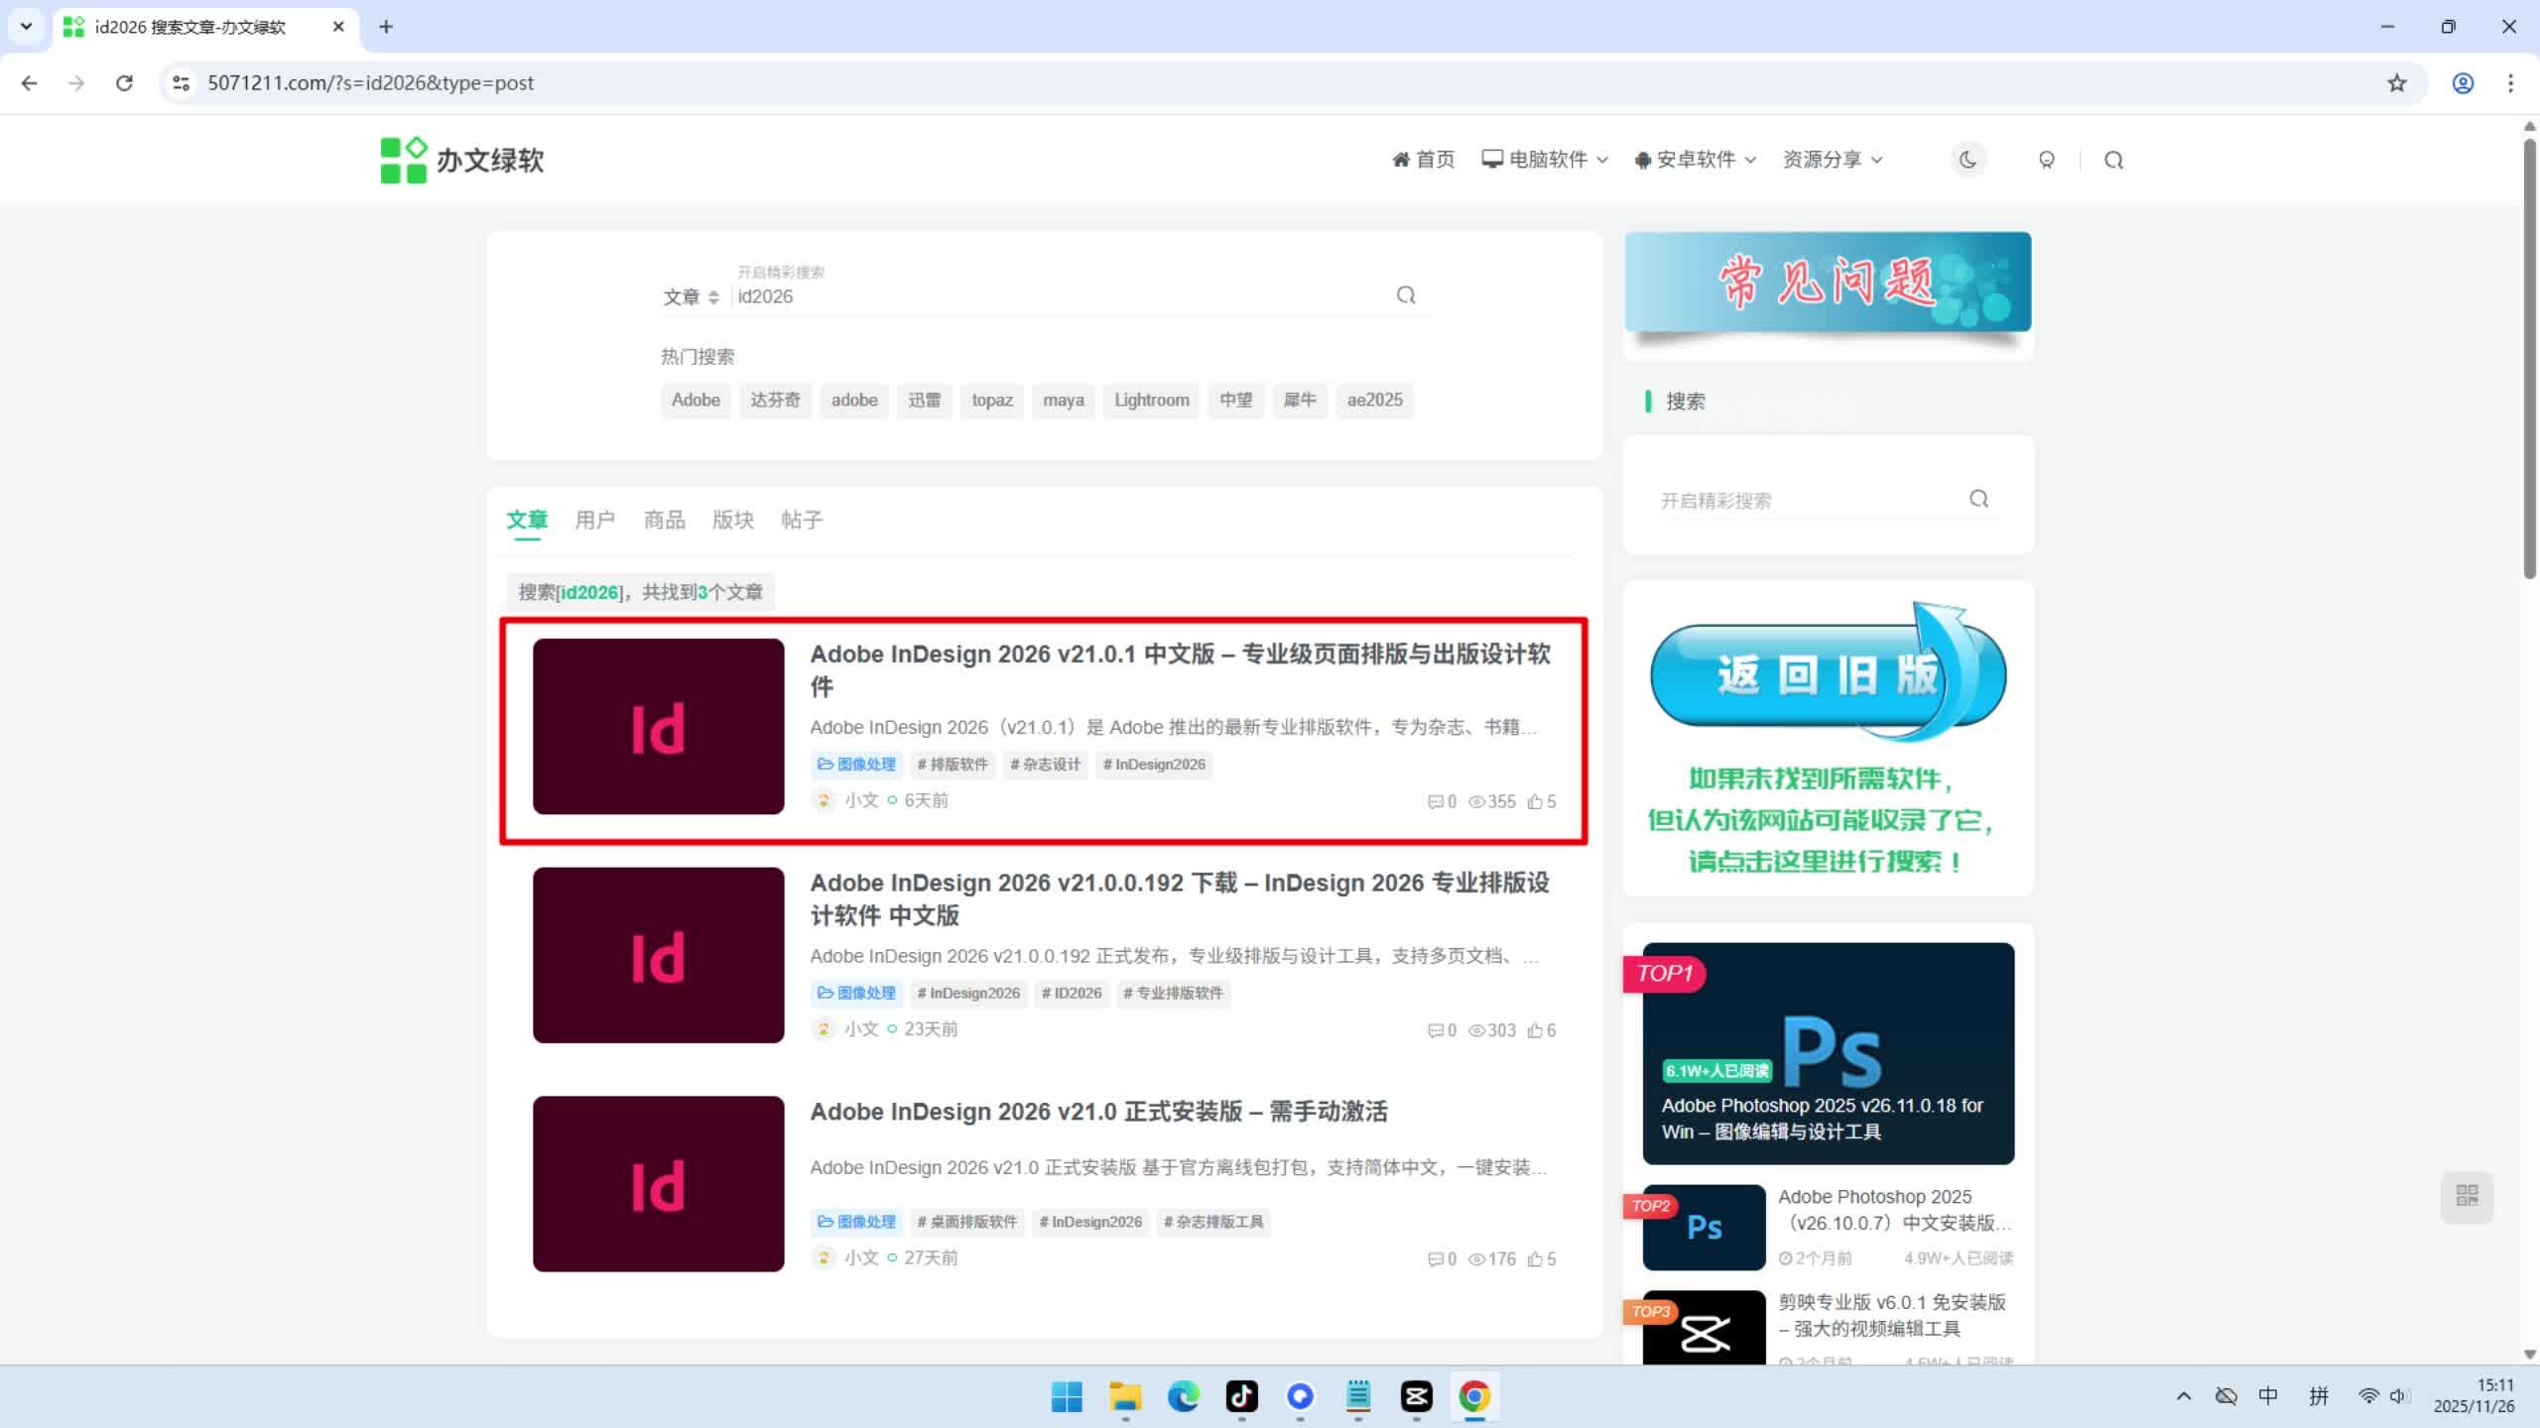
Task: Open the QR code icon at bottom right
Action: 2467,1197
